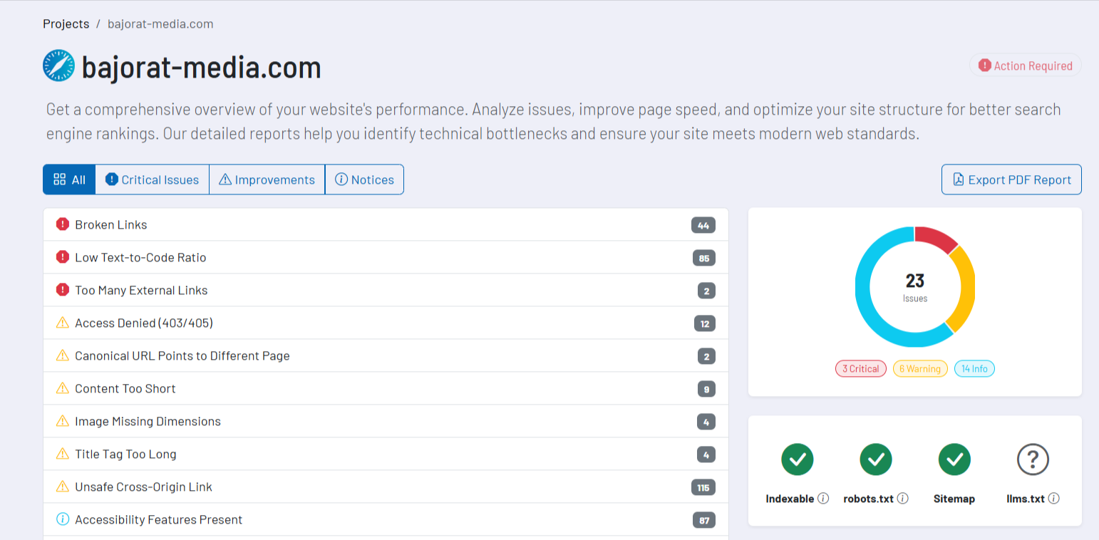This screenshot has height=540, width=1099.
Task: Click the 44 count badge on Broken Links
Action: tap(703, 226)
